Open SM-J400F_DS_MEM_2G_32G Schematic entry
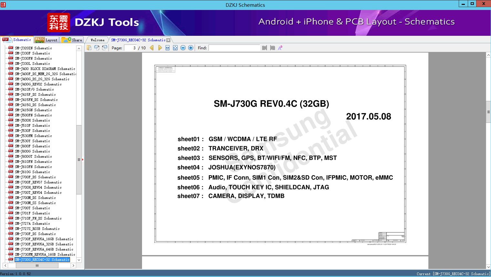The width and height of the screenshot is (491, 277). pos(46,74)
